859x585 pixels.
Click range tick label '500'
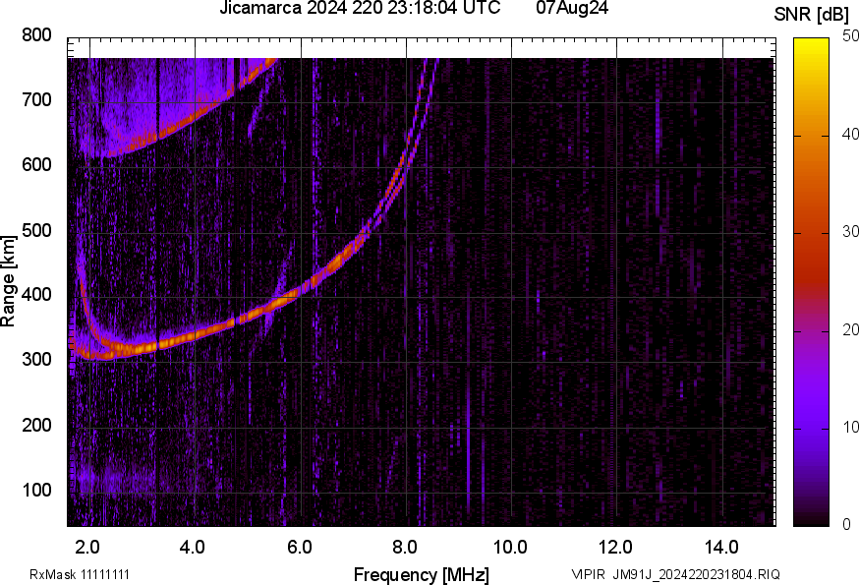pos(36,230)
